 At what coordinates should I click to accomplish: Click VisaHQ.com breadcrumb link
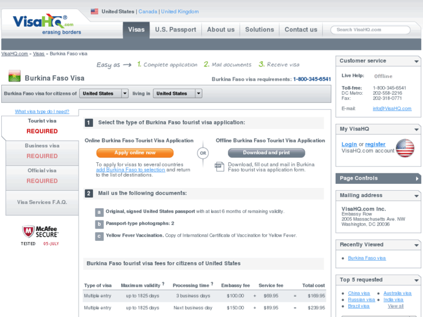pyautogui.click(x=15, y=54)
